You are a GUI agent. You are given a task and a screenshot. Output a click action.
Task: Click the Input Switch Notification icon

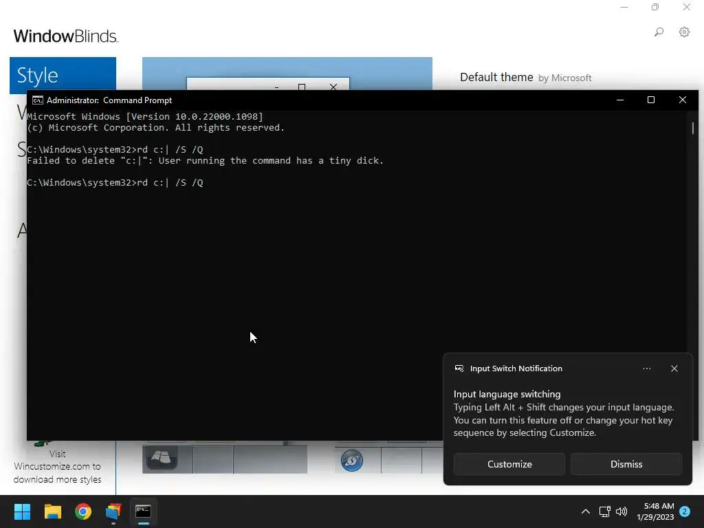click(x=459, y=368)
